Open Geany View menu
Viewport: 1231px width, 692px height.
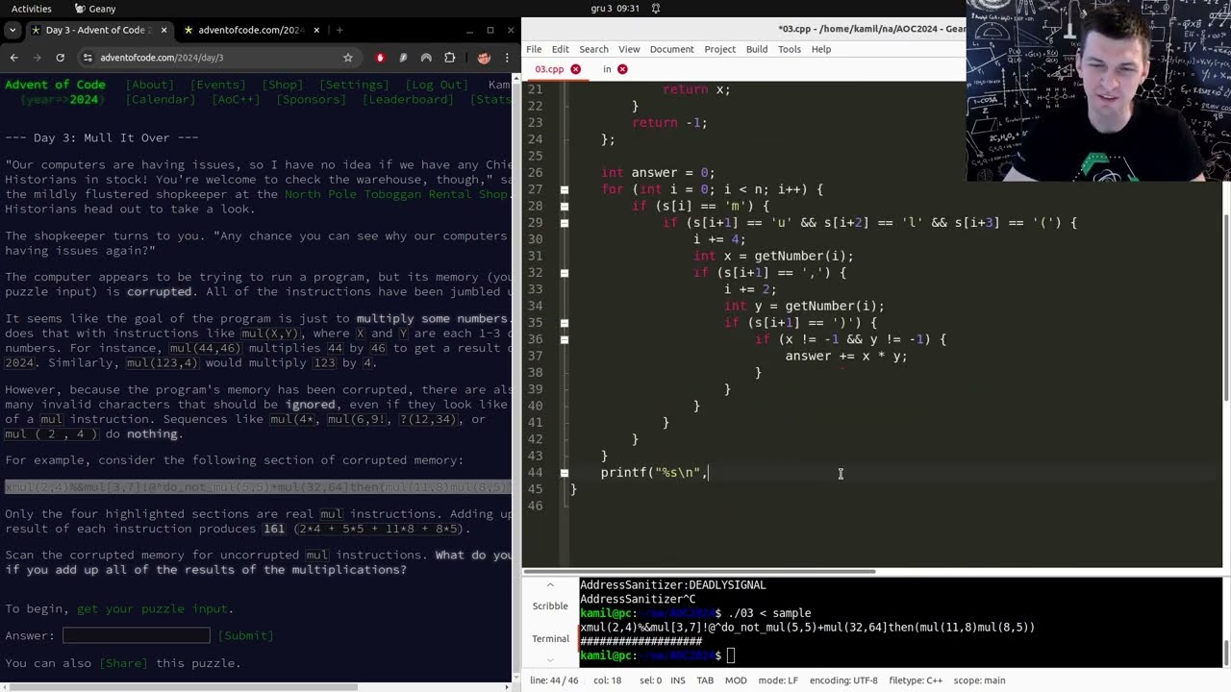tap(629, 49)
